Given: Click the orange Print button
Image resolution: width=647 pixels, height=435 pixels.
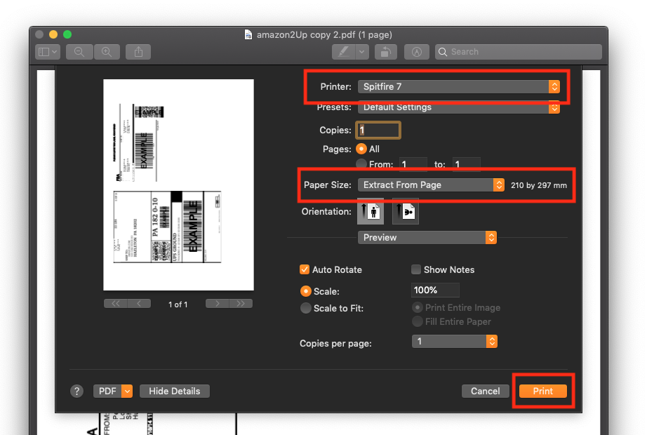Looking at the screenshot, I should (x=543, y=391).
